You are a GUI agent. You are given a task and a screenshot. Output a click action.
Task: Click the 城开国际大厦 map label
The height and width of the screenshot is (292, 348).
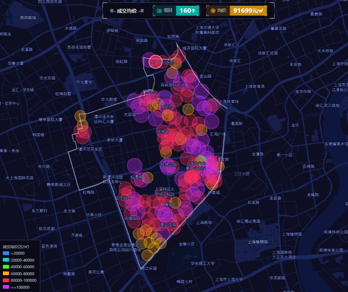[x=194, y=48]
